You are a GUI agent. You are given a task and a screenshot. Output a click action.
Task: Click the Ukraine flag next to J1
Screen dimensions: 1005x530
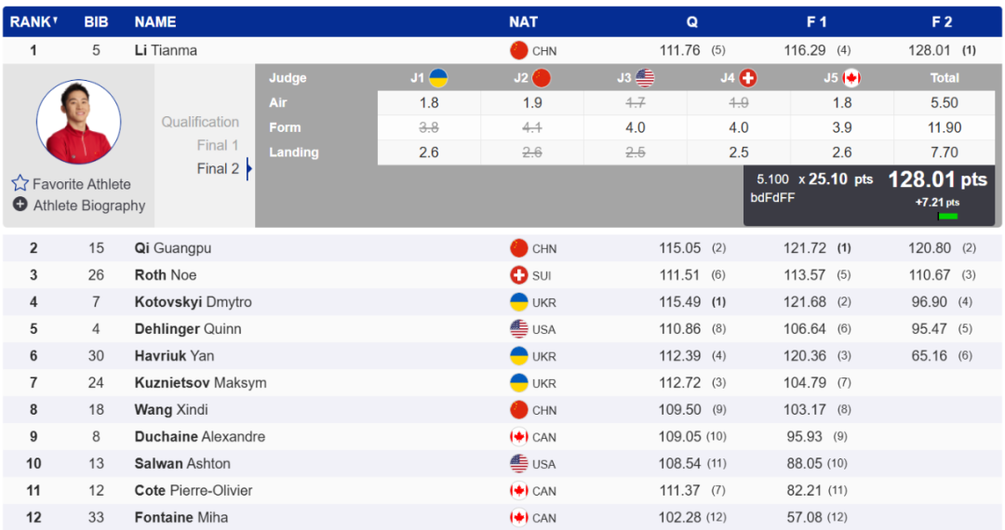coord(438,78)
